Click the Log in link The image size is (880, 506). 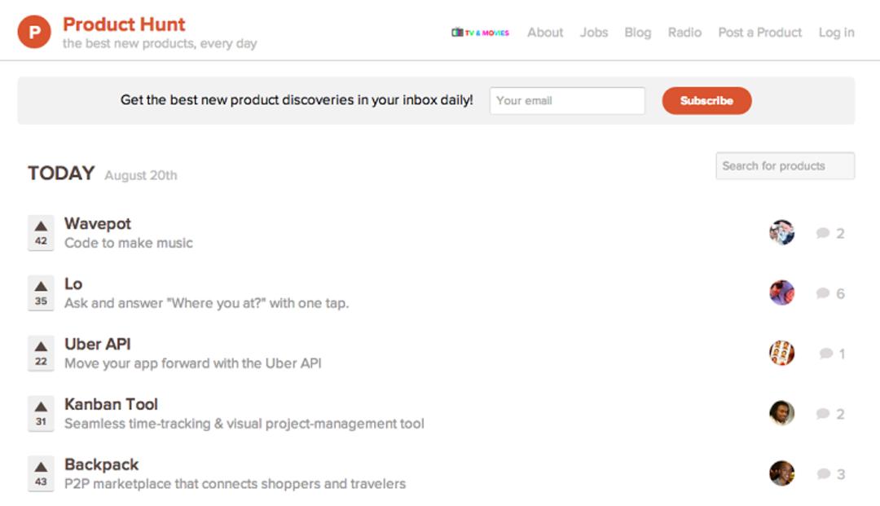pos(836,33)
